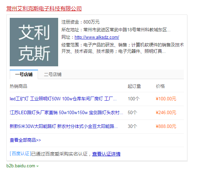Click the 50个 minimum order quantity
200x170 pixels.
coord(132,112)
